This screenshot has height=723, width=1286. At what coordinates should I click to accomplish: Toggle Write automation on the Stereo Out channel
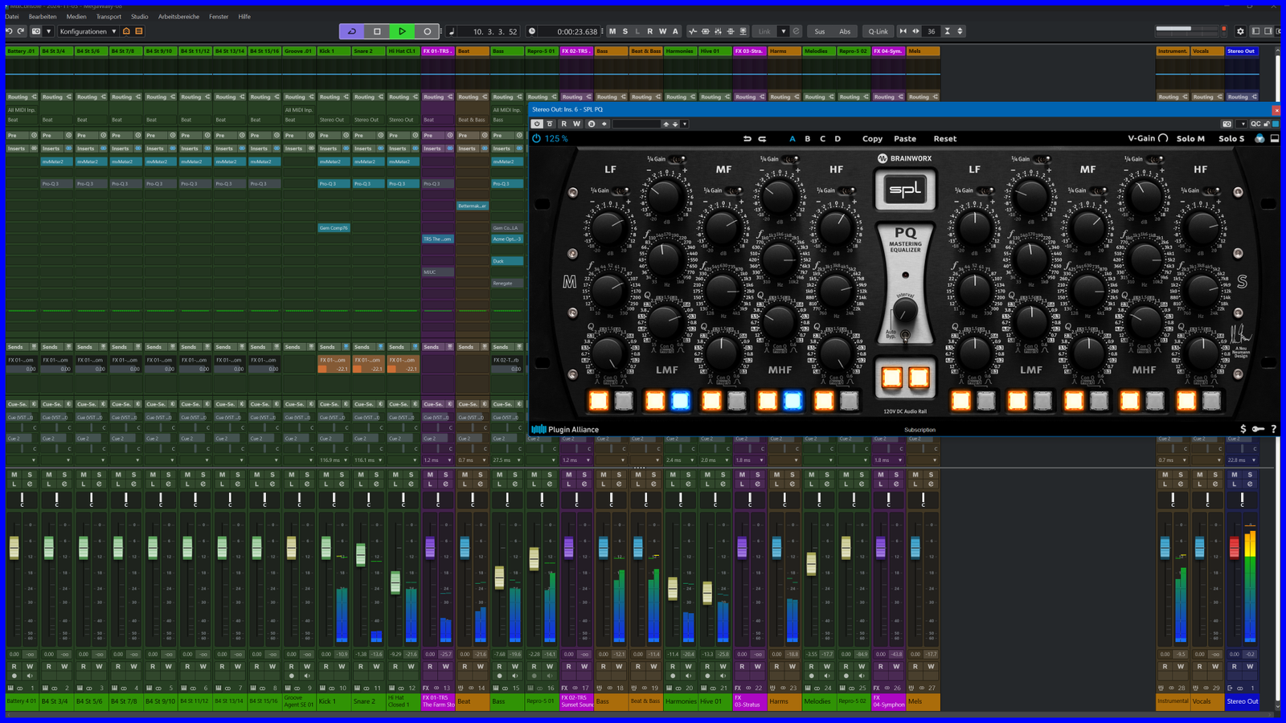pos(1250,666)
